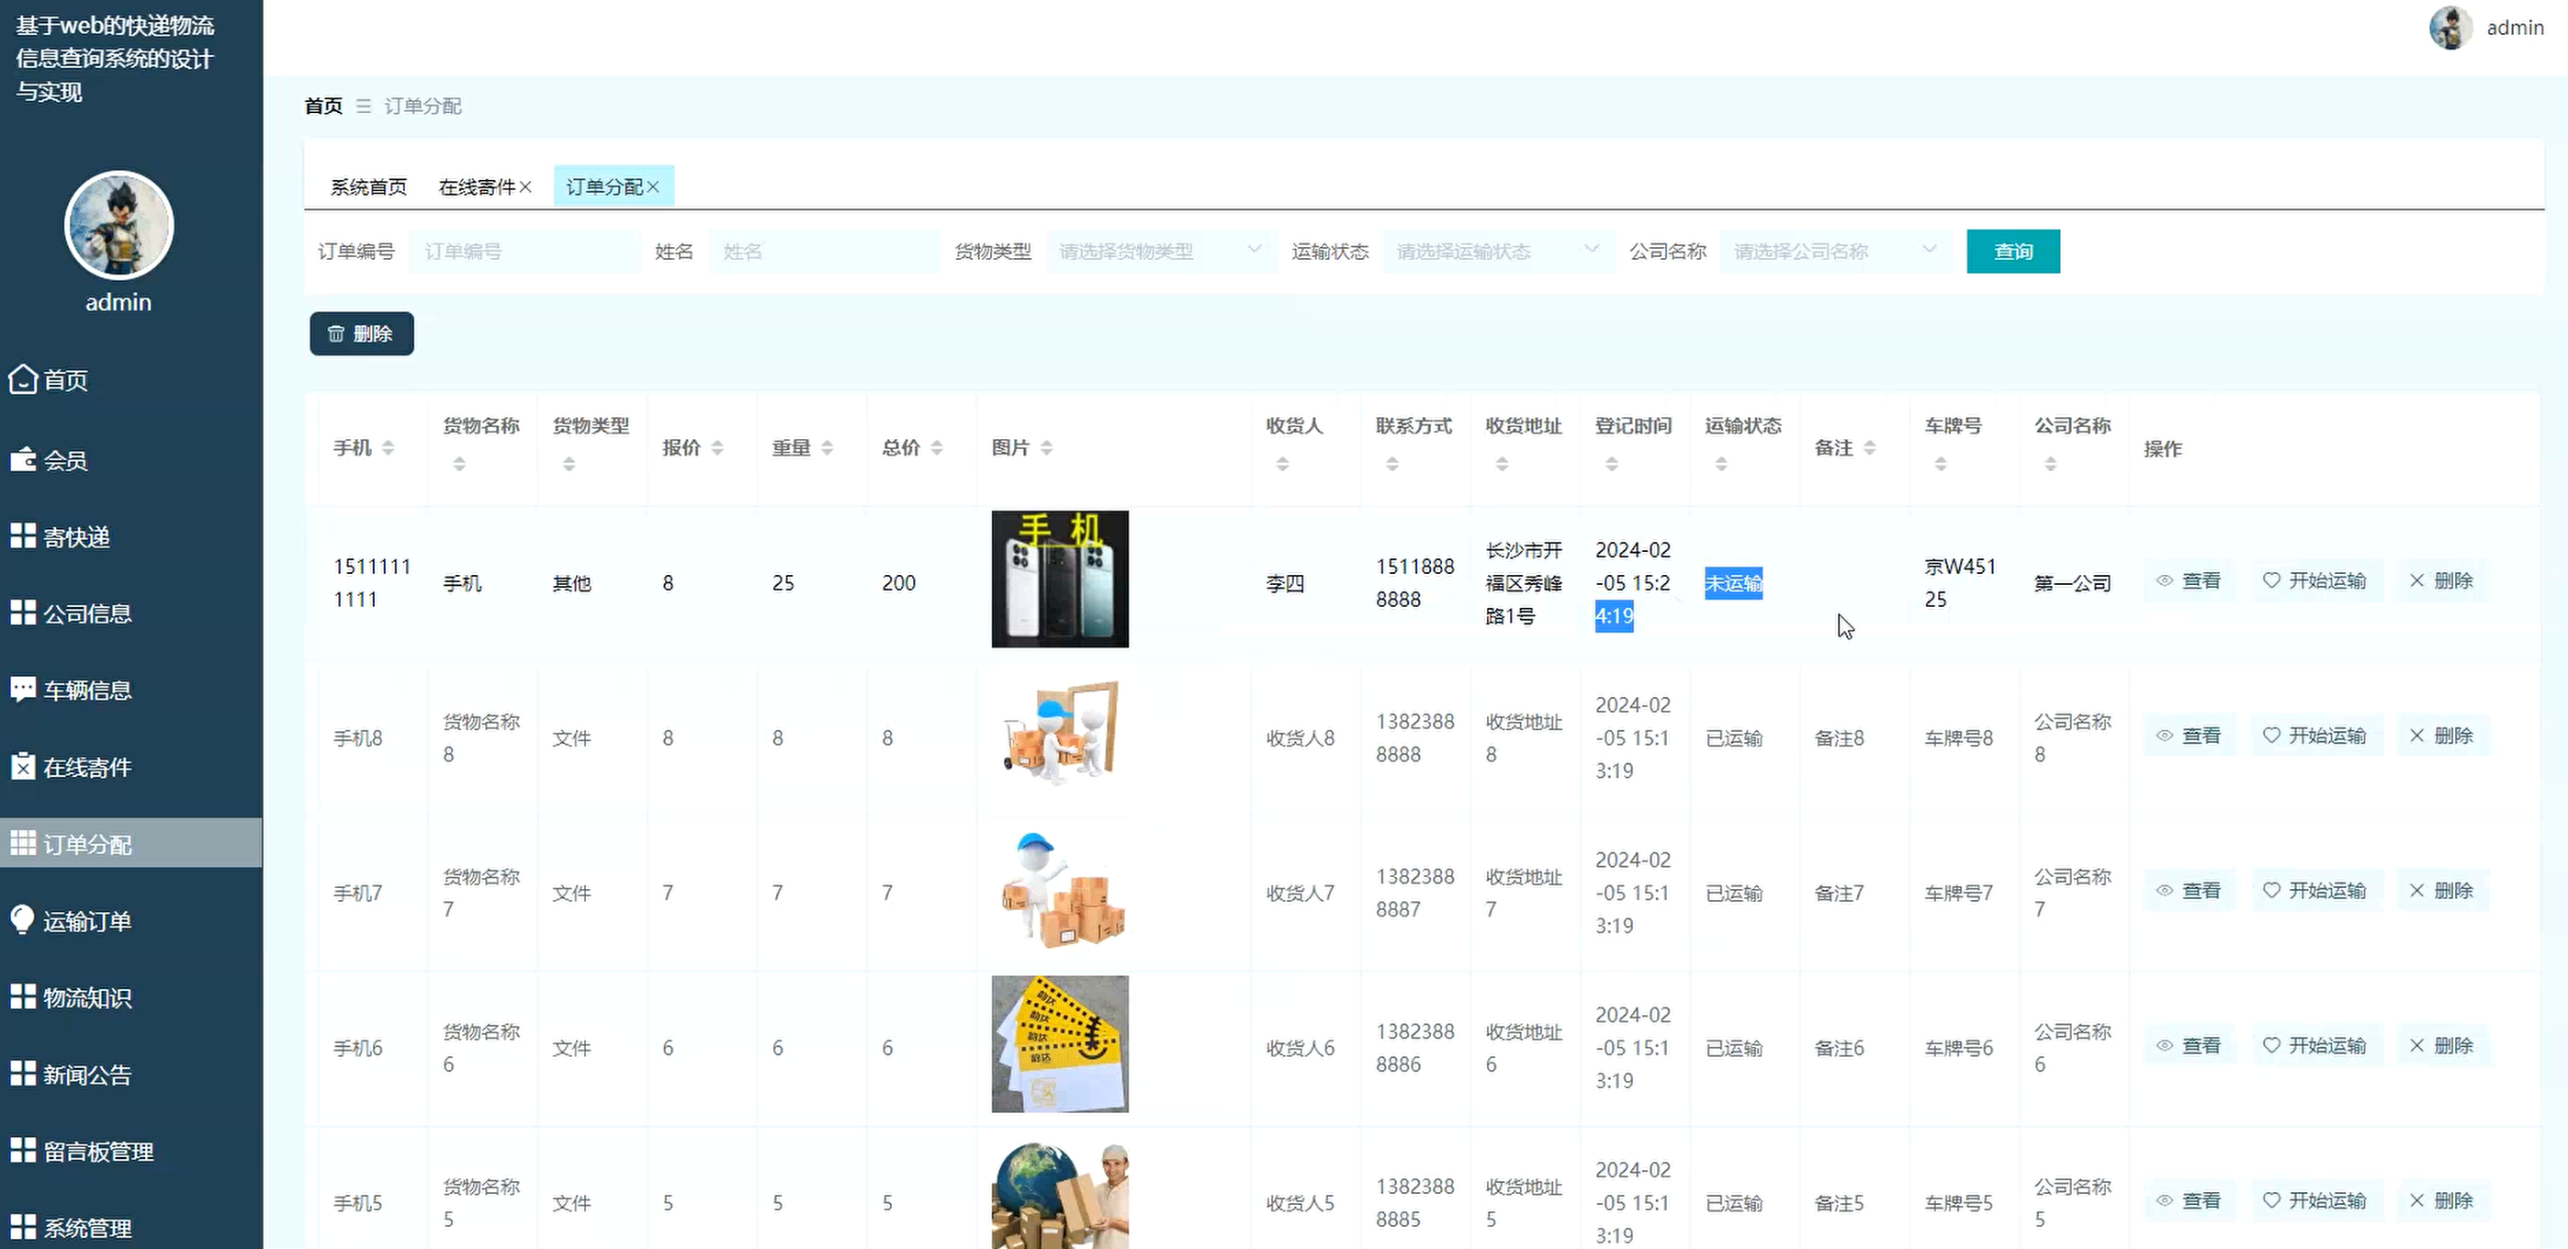Open the 手机 product image thumbnail
This screenshot has width=2568, height=1249.
(1060, 579)
